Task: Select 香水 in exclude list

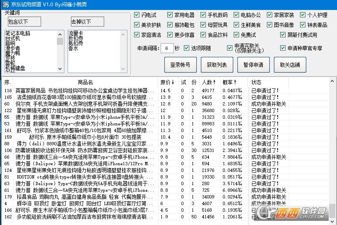Action: coord(73,48)
